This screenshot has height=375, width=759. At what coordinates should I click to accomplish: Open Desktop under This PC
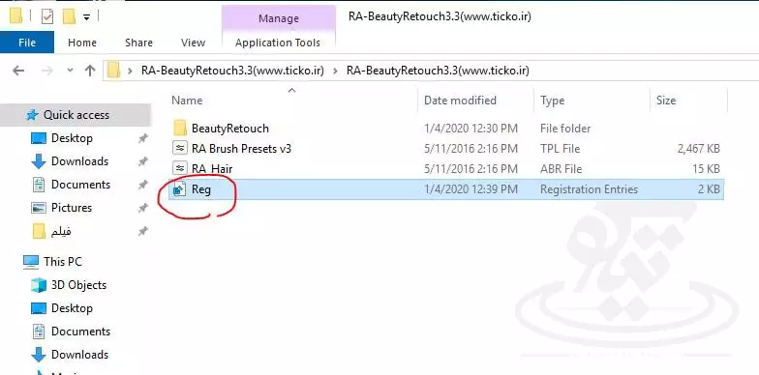(72, 308)
